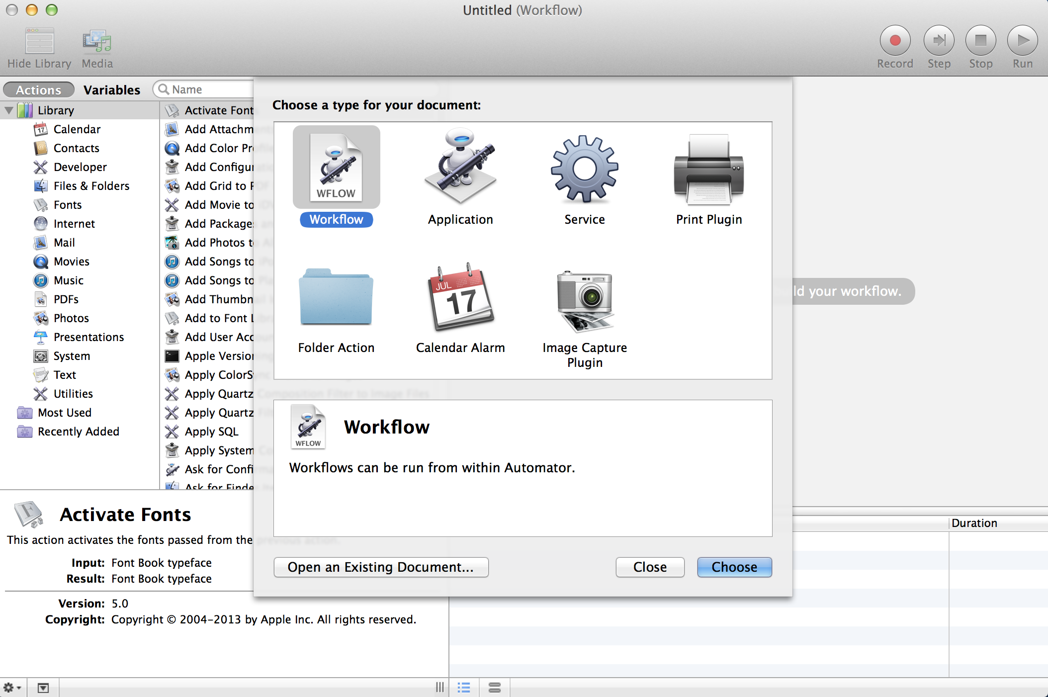Show the log list view
The image size is (1048, 697).
[464, 688]
